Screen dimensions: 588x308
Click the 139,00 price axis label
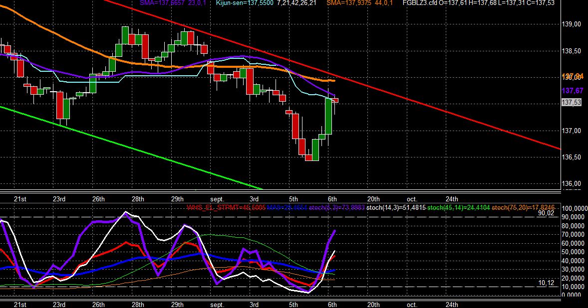coord(571,24)
